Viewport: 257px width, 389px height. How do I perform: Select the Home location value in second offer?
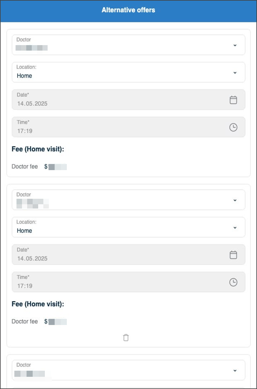[x=24, y=231]
